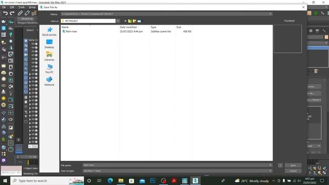Click the Save button
The width and height of the screenshot is (329, 185).
(x=293, y=165)
